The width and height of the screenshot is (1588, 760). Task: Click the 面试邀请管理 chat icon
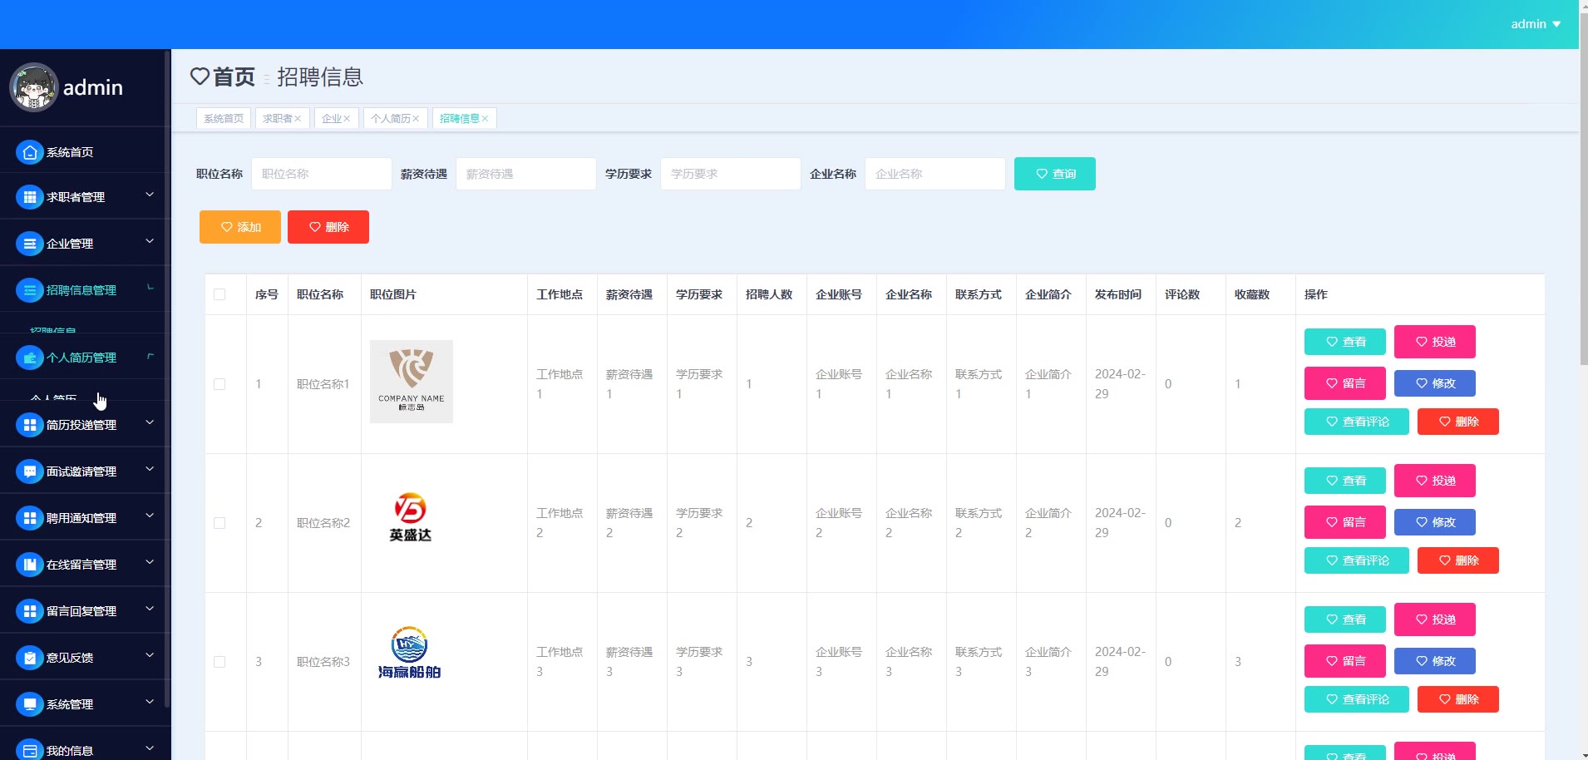click(x=30, y=471)
